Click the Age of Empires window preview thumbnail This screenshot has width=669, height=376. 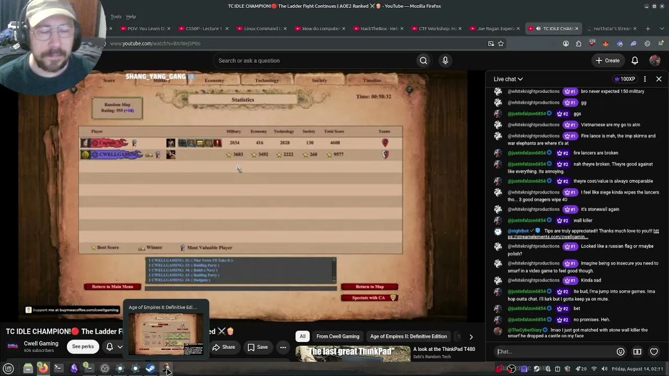pyautogui.click(x=166, y=334)
